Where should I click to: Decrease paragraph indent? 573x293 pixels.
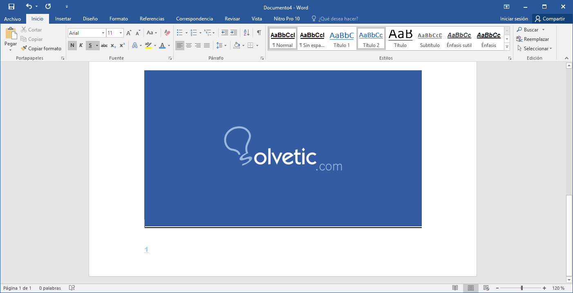tap(224, 33)
